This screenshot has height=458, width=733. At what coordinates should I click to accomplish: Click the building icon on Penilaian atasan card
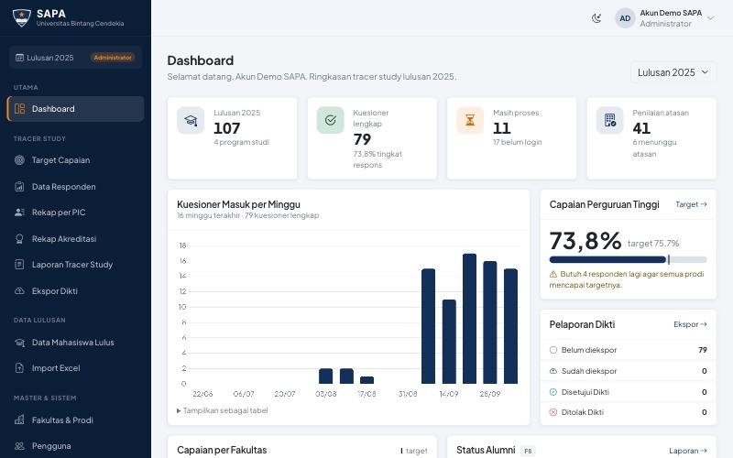tap(609, 120)
